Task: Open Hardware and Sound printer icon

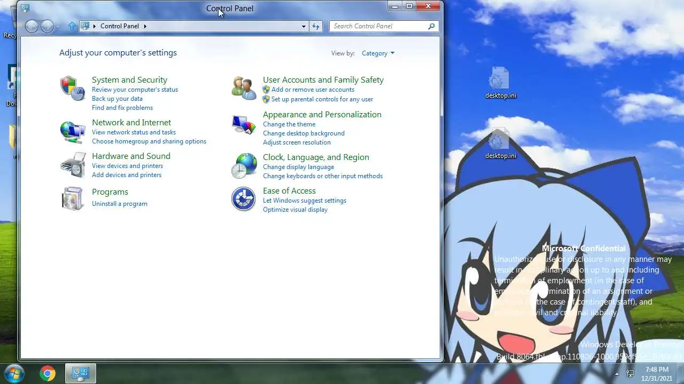Action: point(73,165)
